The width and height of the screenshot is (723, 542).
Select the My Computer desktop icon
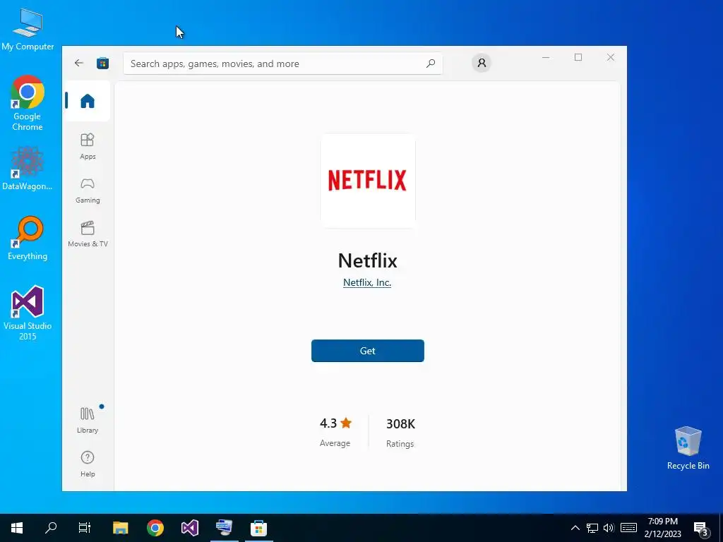click(x=28, y=29)
